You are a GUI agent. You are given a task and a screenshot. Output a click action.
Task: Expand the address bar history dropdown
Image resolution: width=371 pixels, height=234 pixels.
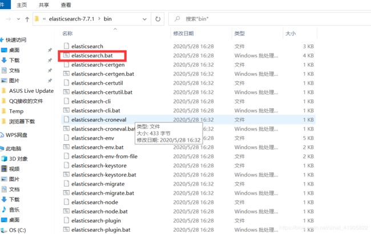(144, 19)
